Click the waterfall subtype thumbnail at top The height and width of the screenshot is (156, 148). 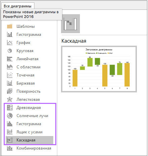click(70, 24)
